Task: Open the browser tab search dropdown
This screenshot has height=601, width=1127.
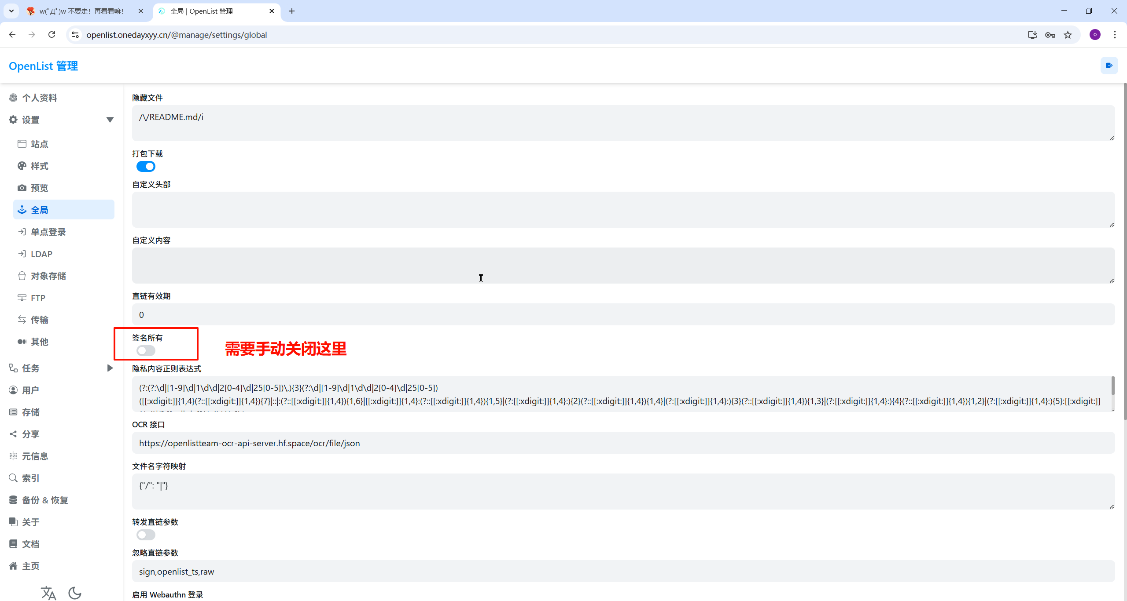Action: pyautogui.click(x=11, y=11)
